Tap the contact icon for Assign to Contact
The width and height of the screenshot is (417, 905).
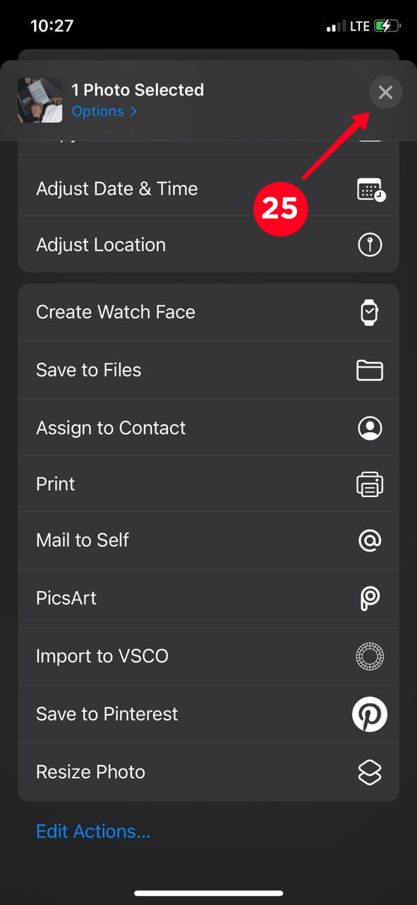(370, 428)
